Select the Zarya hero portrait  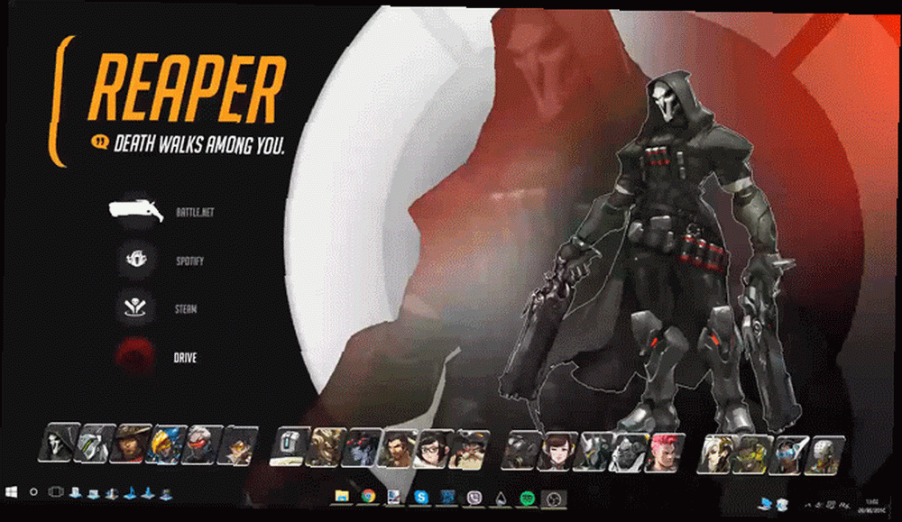[x=666, y=453]
